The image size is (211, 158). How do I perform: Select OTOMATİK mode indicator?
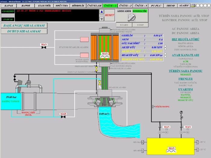(x=140, y=11)
